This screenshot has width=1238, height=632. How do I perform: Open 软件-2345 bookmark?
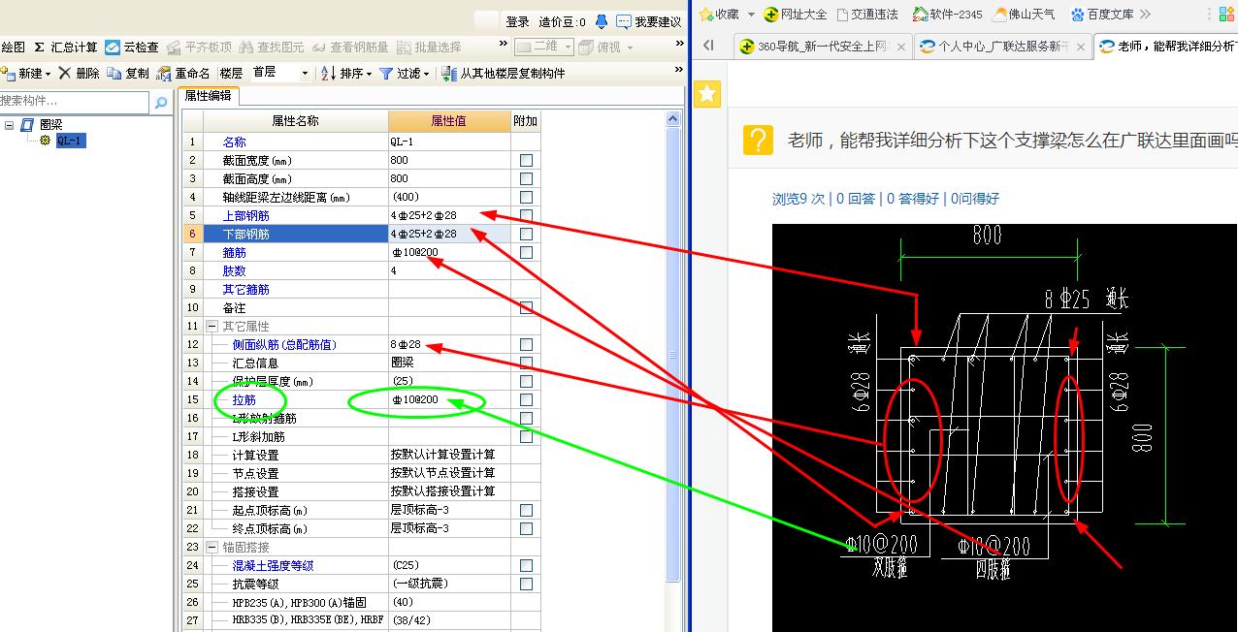pos(947,15)
